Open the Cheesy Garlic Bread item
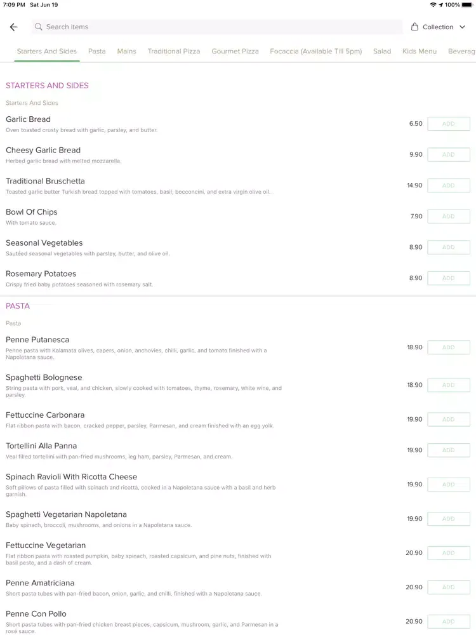Image resolution: width=476 pixels, height=635 pixels. point(43,150)
